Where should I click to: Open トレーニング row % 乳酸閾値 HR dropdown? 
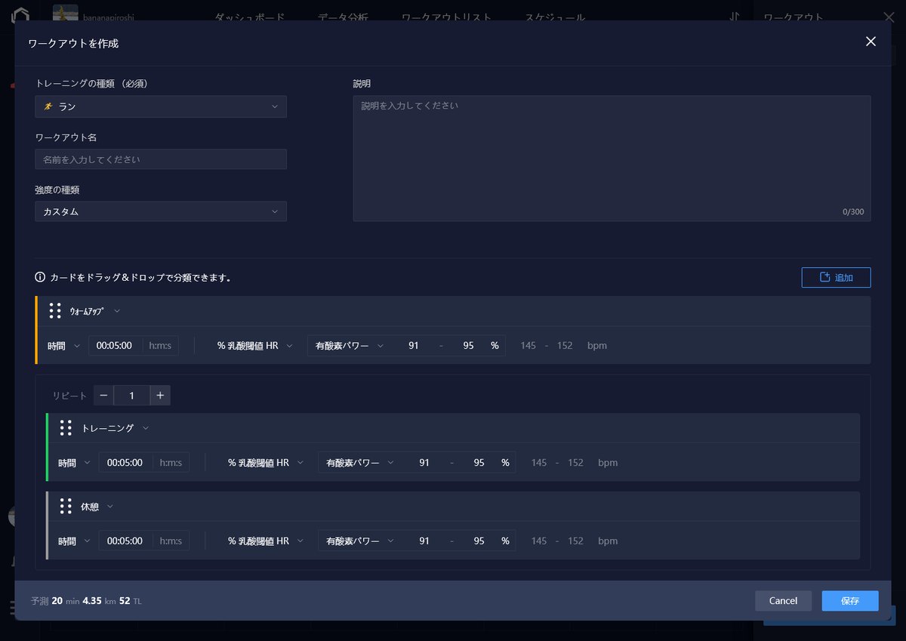265,463
